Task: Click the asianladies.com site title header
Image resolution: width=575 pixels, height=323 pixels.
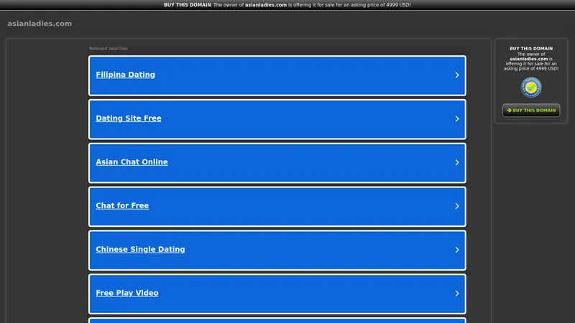Action: pos(40,24)
